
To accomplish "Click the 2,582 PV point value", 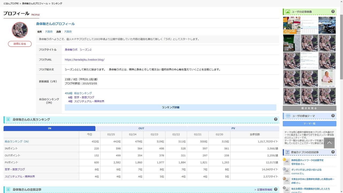I will [117, 162].
